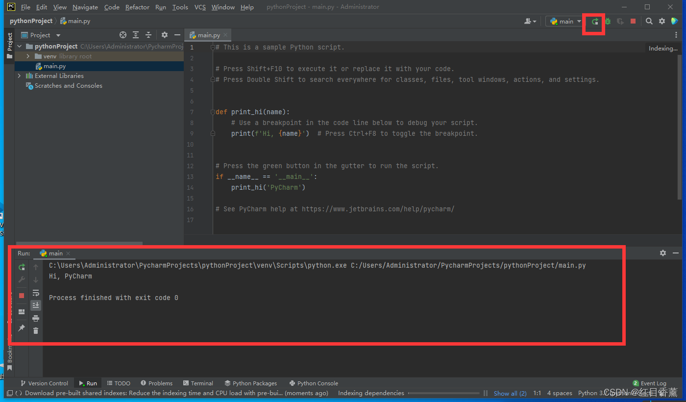Print the Run console output
Image resolution: width=686 pixels, height=402 pixels.
[36, 318]
